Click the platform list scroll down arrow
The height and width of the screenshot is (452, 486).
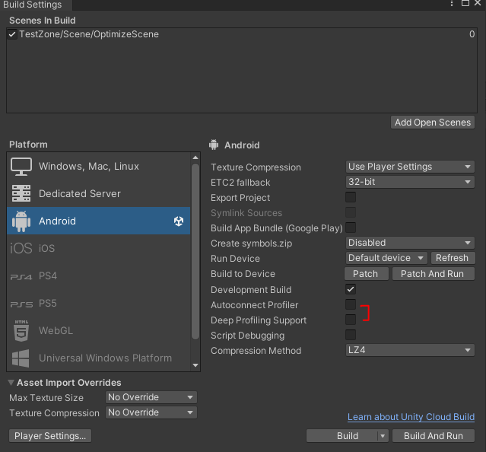coord(195,365)
